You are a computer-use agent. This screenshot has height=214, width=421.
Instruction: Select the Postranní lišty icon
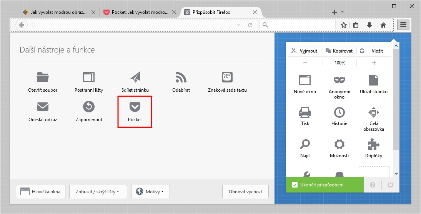88,77
